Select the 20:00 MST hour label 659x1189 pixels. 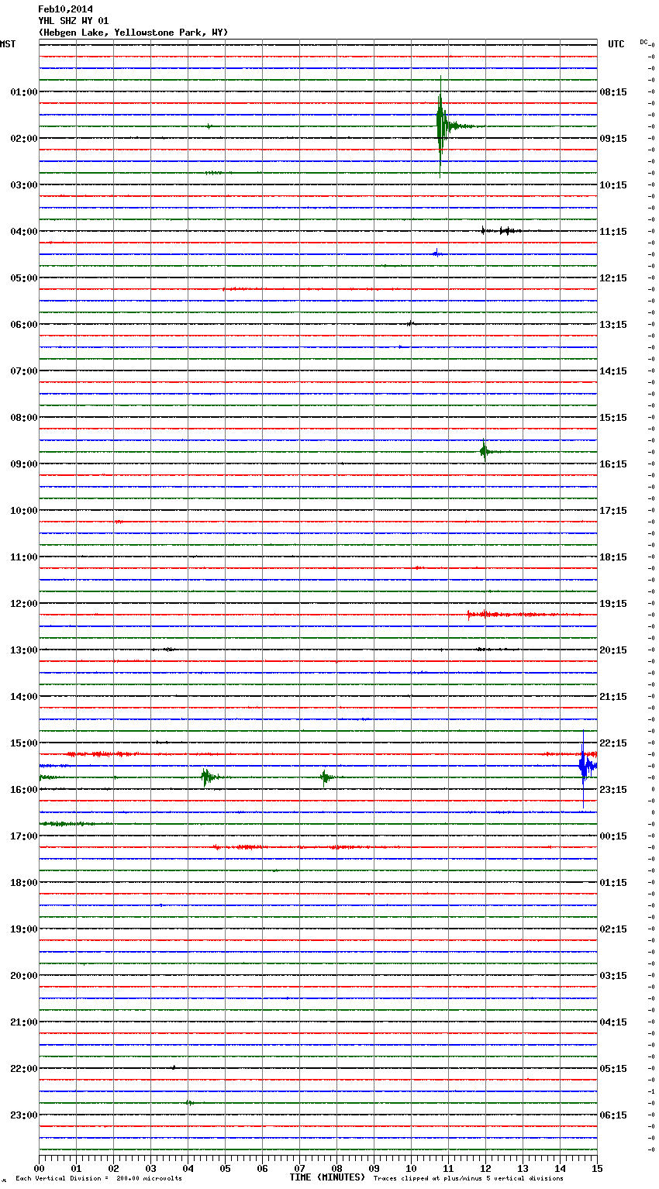(24, 976)
